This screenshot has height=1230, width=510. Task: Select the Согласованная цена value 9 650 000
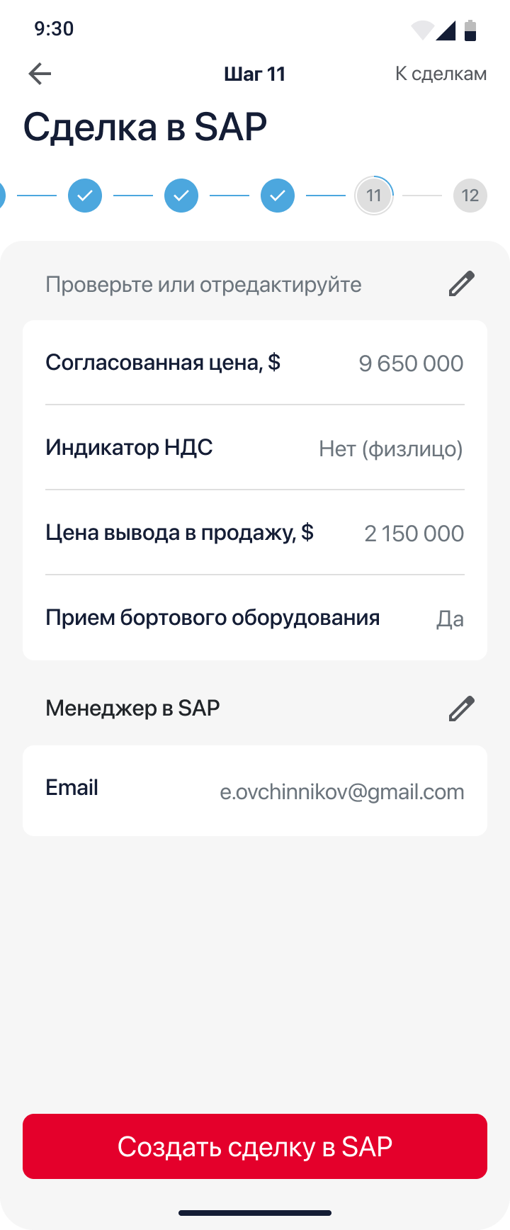[x=411, y=363]
